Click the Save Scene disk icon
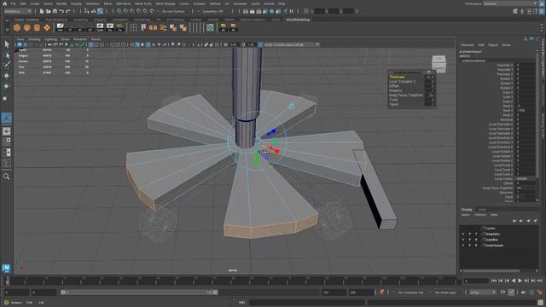The height and width of the screenshot is (307, 546). click(x=55, y=11)
